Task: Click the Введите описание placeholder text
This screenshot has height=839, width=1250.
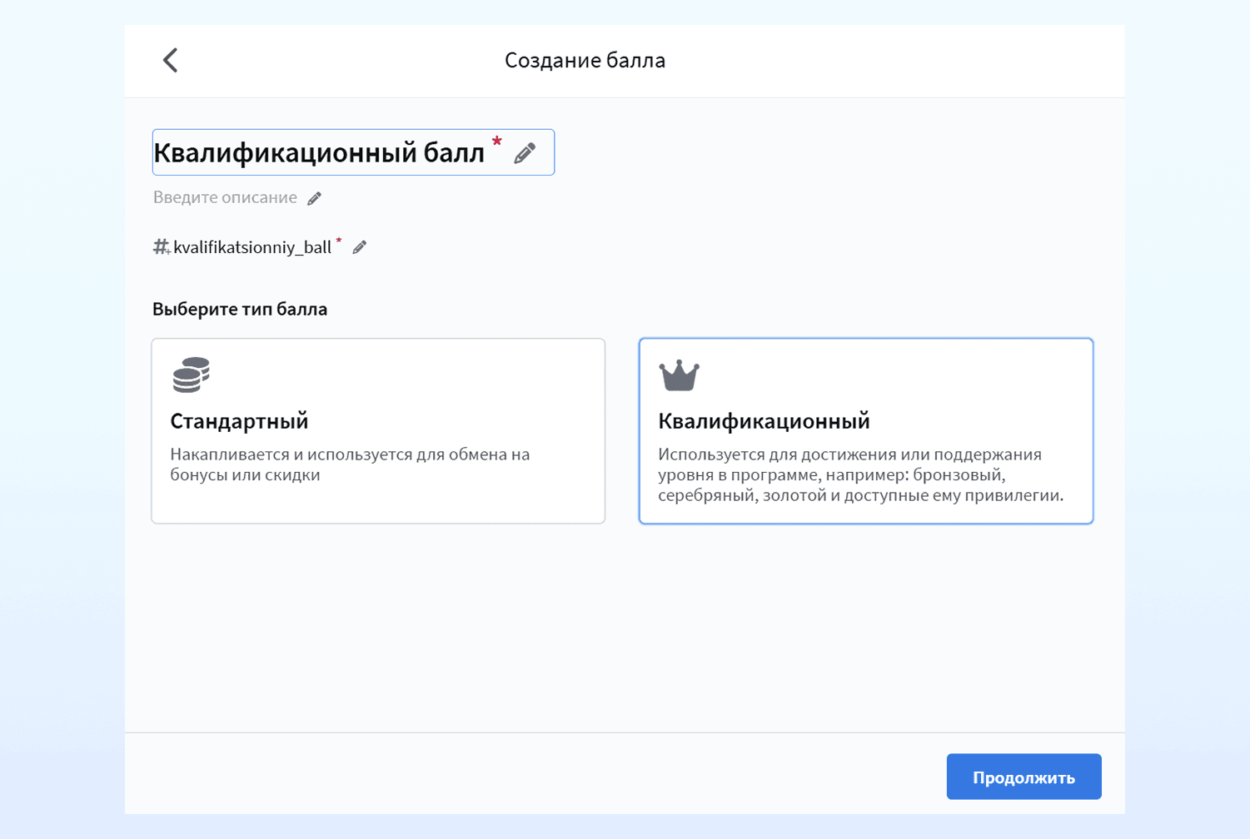Action: coord(225,197)
